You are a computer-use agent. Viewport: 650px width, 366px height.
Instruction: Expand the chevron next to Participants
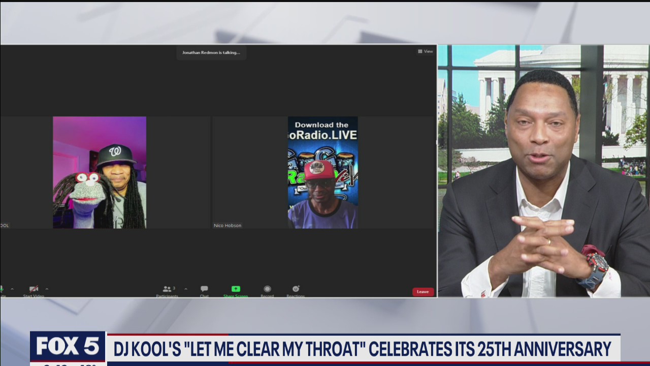pyautogui.click(x=186, y=289)
